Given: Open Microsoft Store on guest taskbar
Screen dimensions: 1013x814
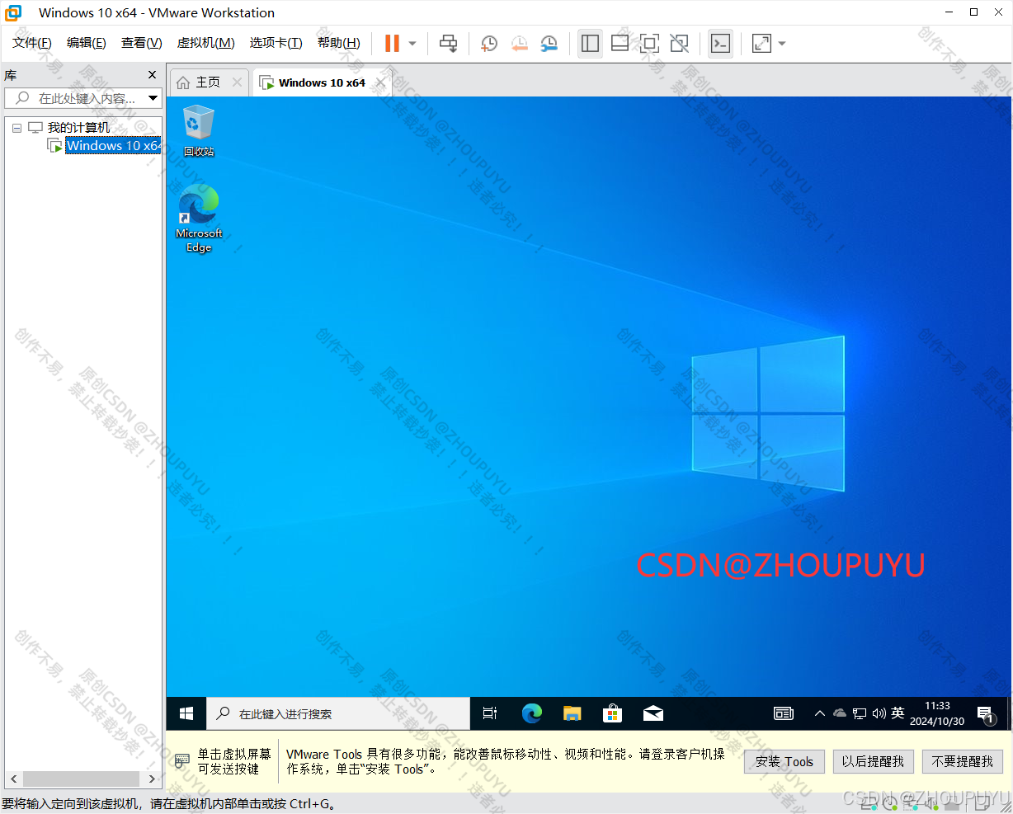Looking at the screenshot, I should [612, 713].
